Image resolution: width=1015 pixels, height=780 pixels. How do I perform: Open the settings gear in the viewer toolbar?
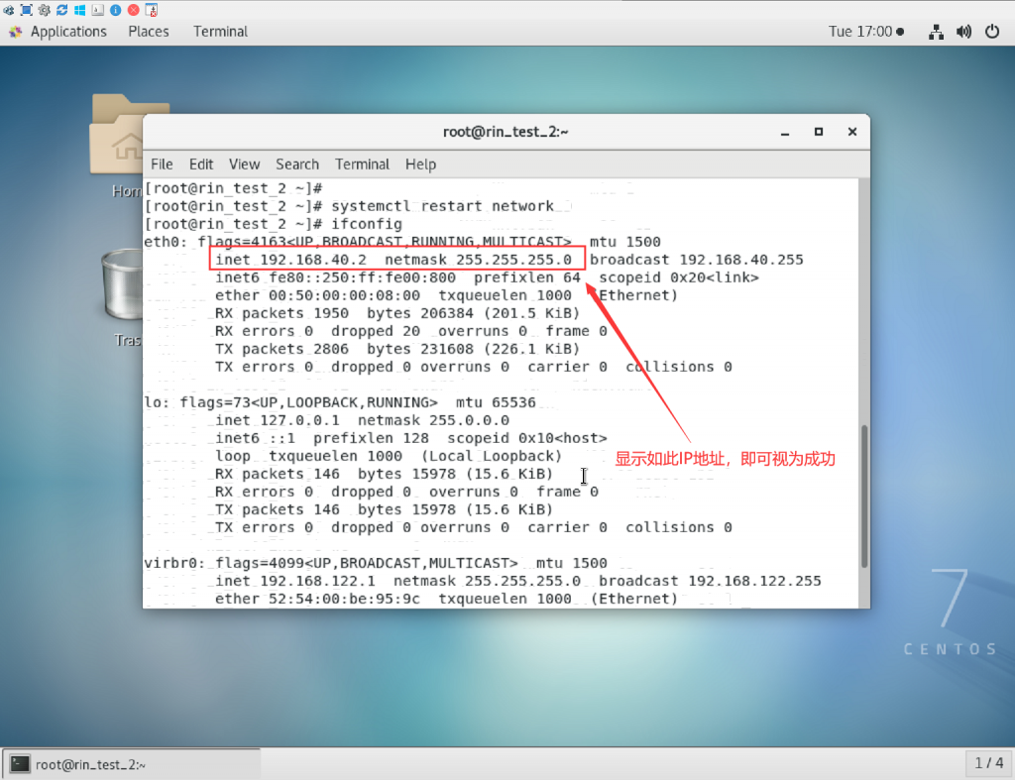(45, 10)
